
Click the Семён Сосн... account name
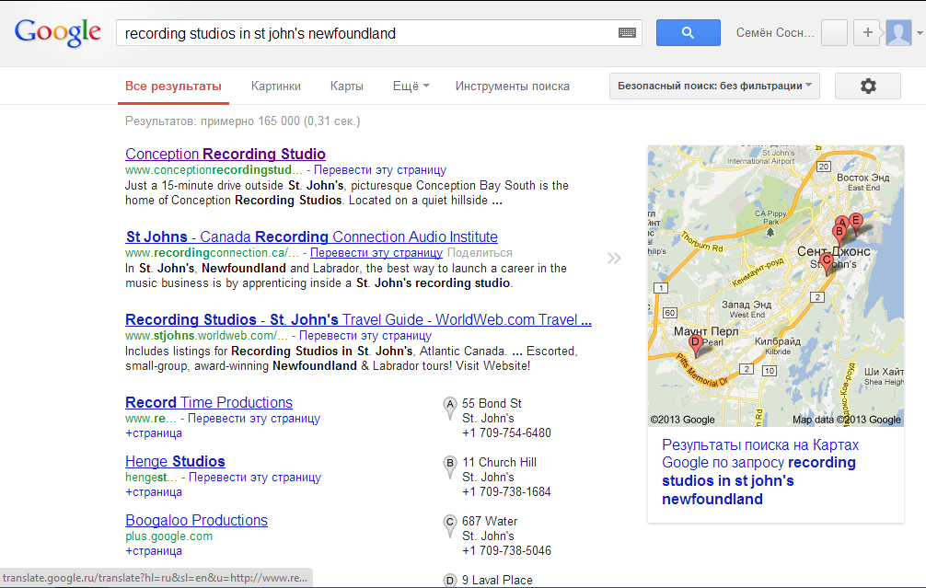point(775,33)
